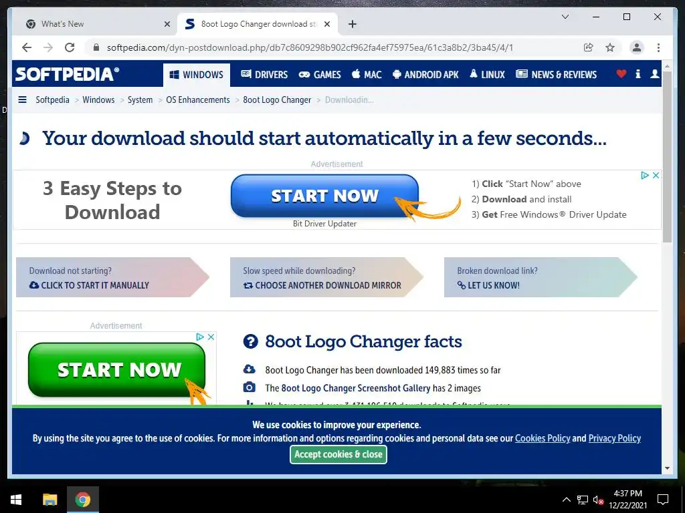Click the camera icon in facts list
685x513 pixels.
click(250, 387)
